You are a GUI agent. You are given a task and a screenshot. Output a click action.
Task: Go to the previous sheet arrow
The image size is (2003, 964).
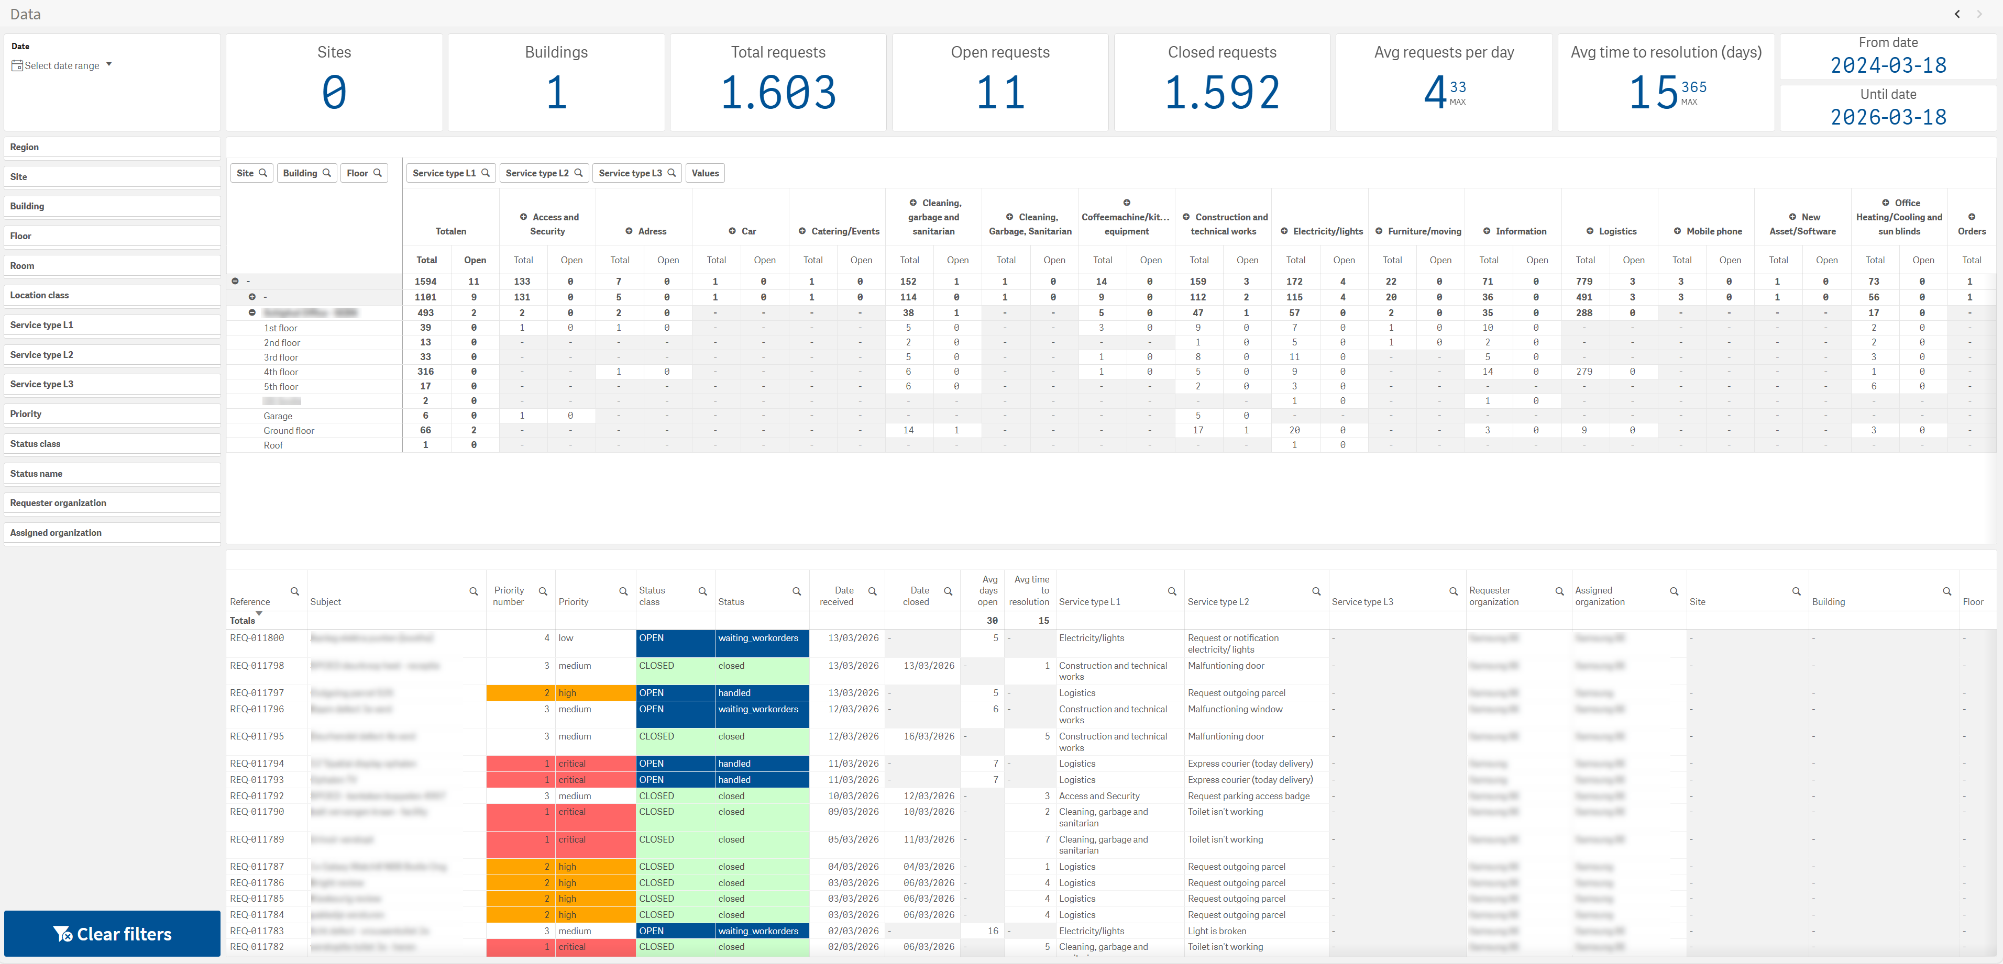pyautogui.click(x=1957, y=14)
